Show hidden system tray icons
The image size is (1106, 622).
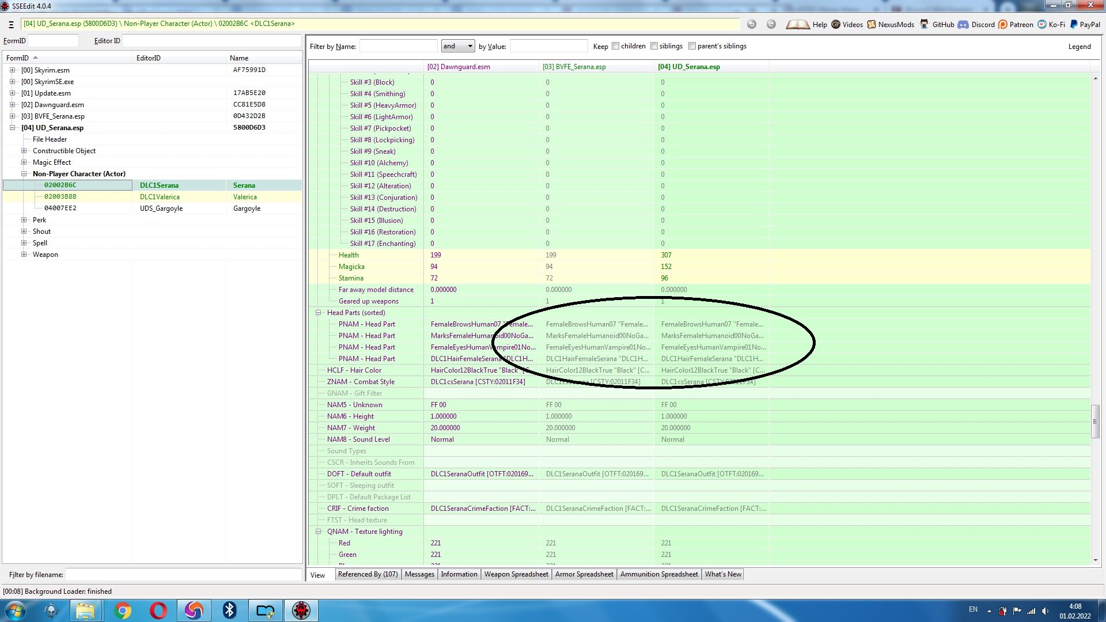pyautogui.click(x=989, y=611)
